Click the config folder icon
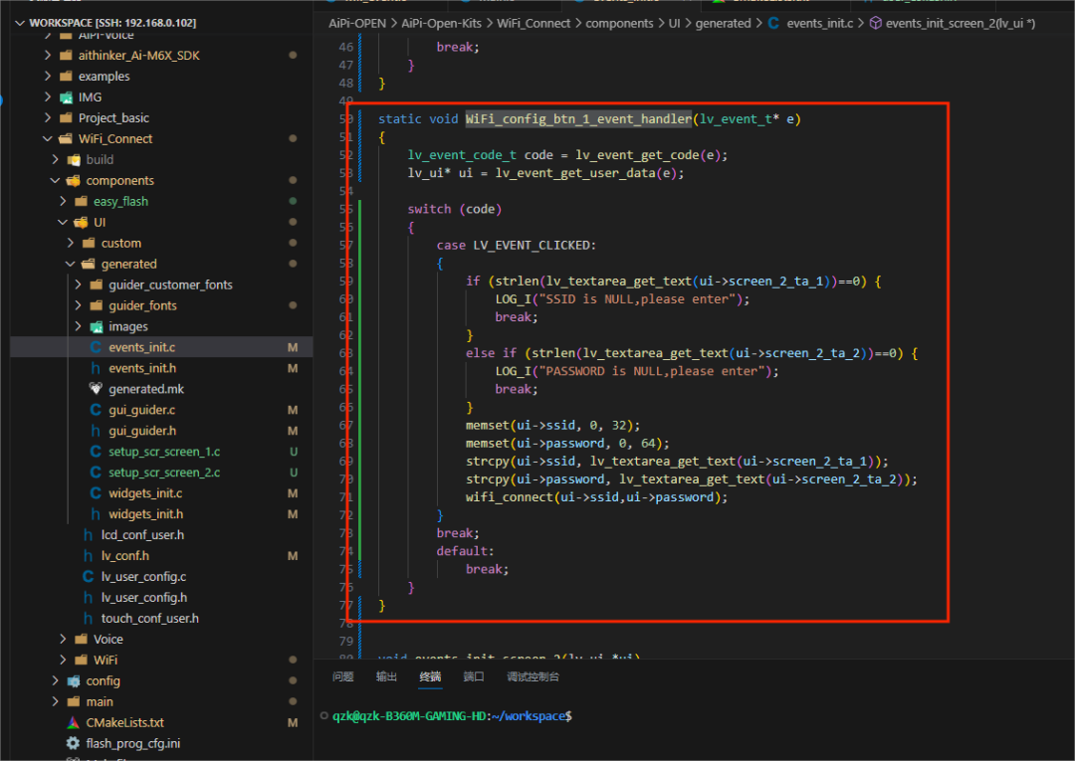The height and width of the screenshot is (761, 1075). point(73,680)
